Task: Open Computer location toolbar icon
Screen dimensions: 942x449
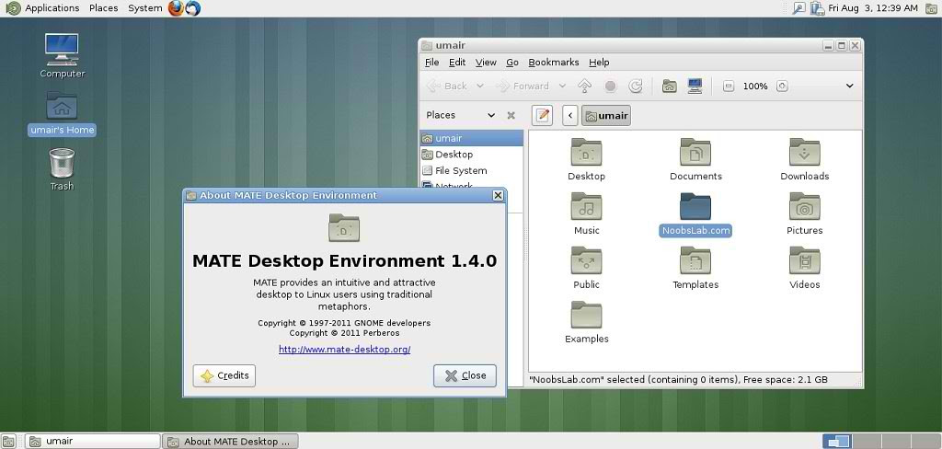Action: (x=695, y=86)
